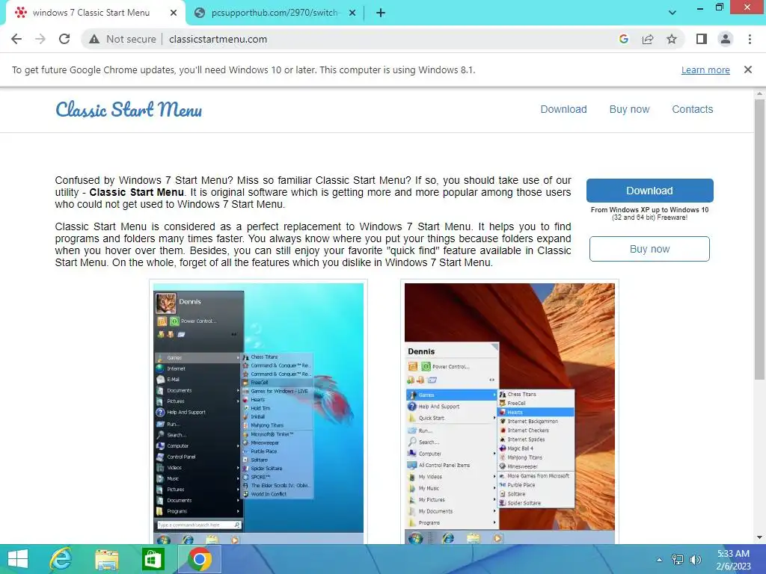Viewport: 766px width, 574px height.
Task: Open the Windows Store from the taskbar
Action: point(153,559)
